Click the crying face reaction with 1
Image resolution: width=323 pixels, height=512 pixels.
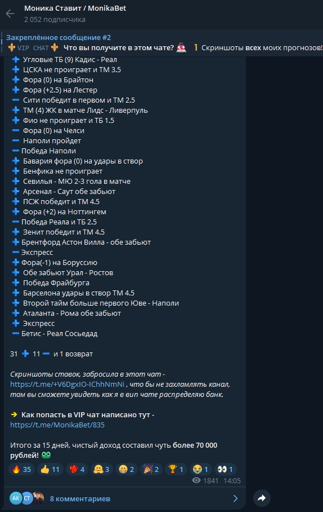pos(201,469)
